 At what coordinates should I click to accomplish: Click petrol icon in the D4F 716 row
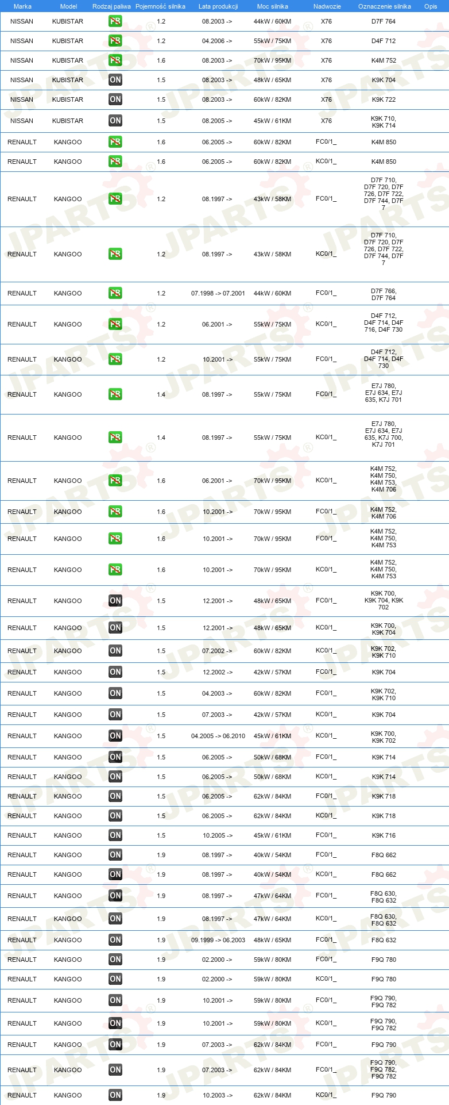click(115, 324)
